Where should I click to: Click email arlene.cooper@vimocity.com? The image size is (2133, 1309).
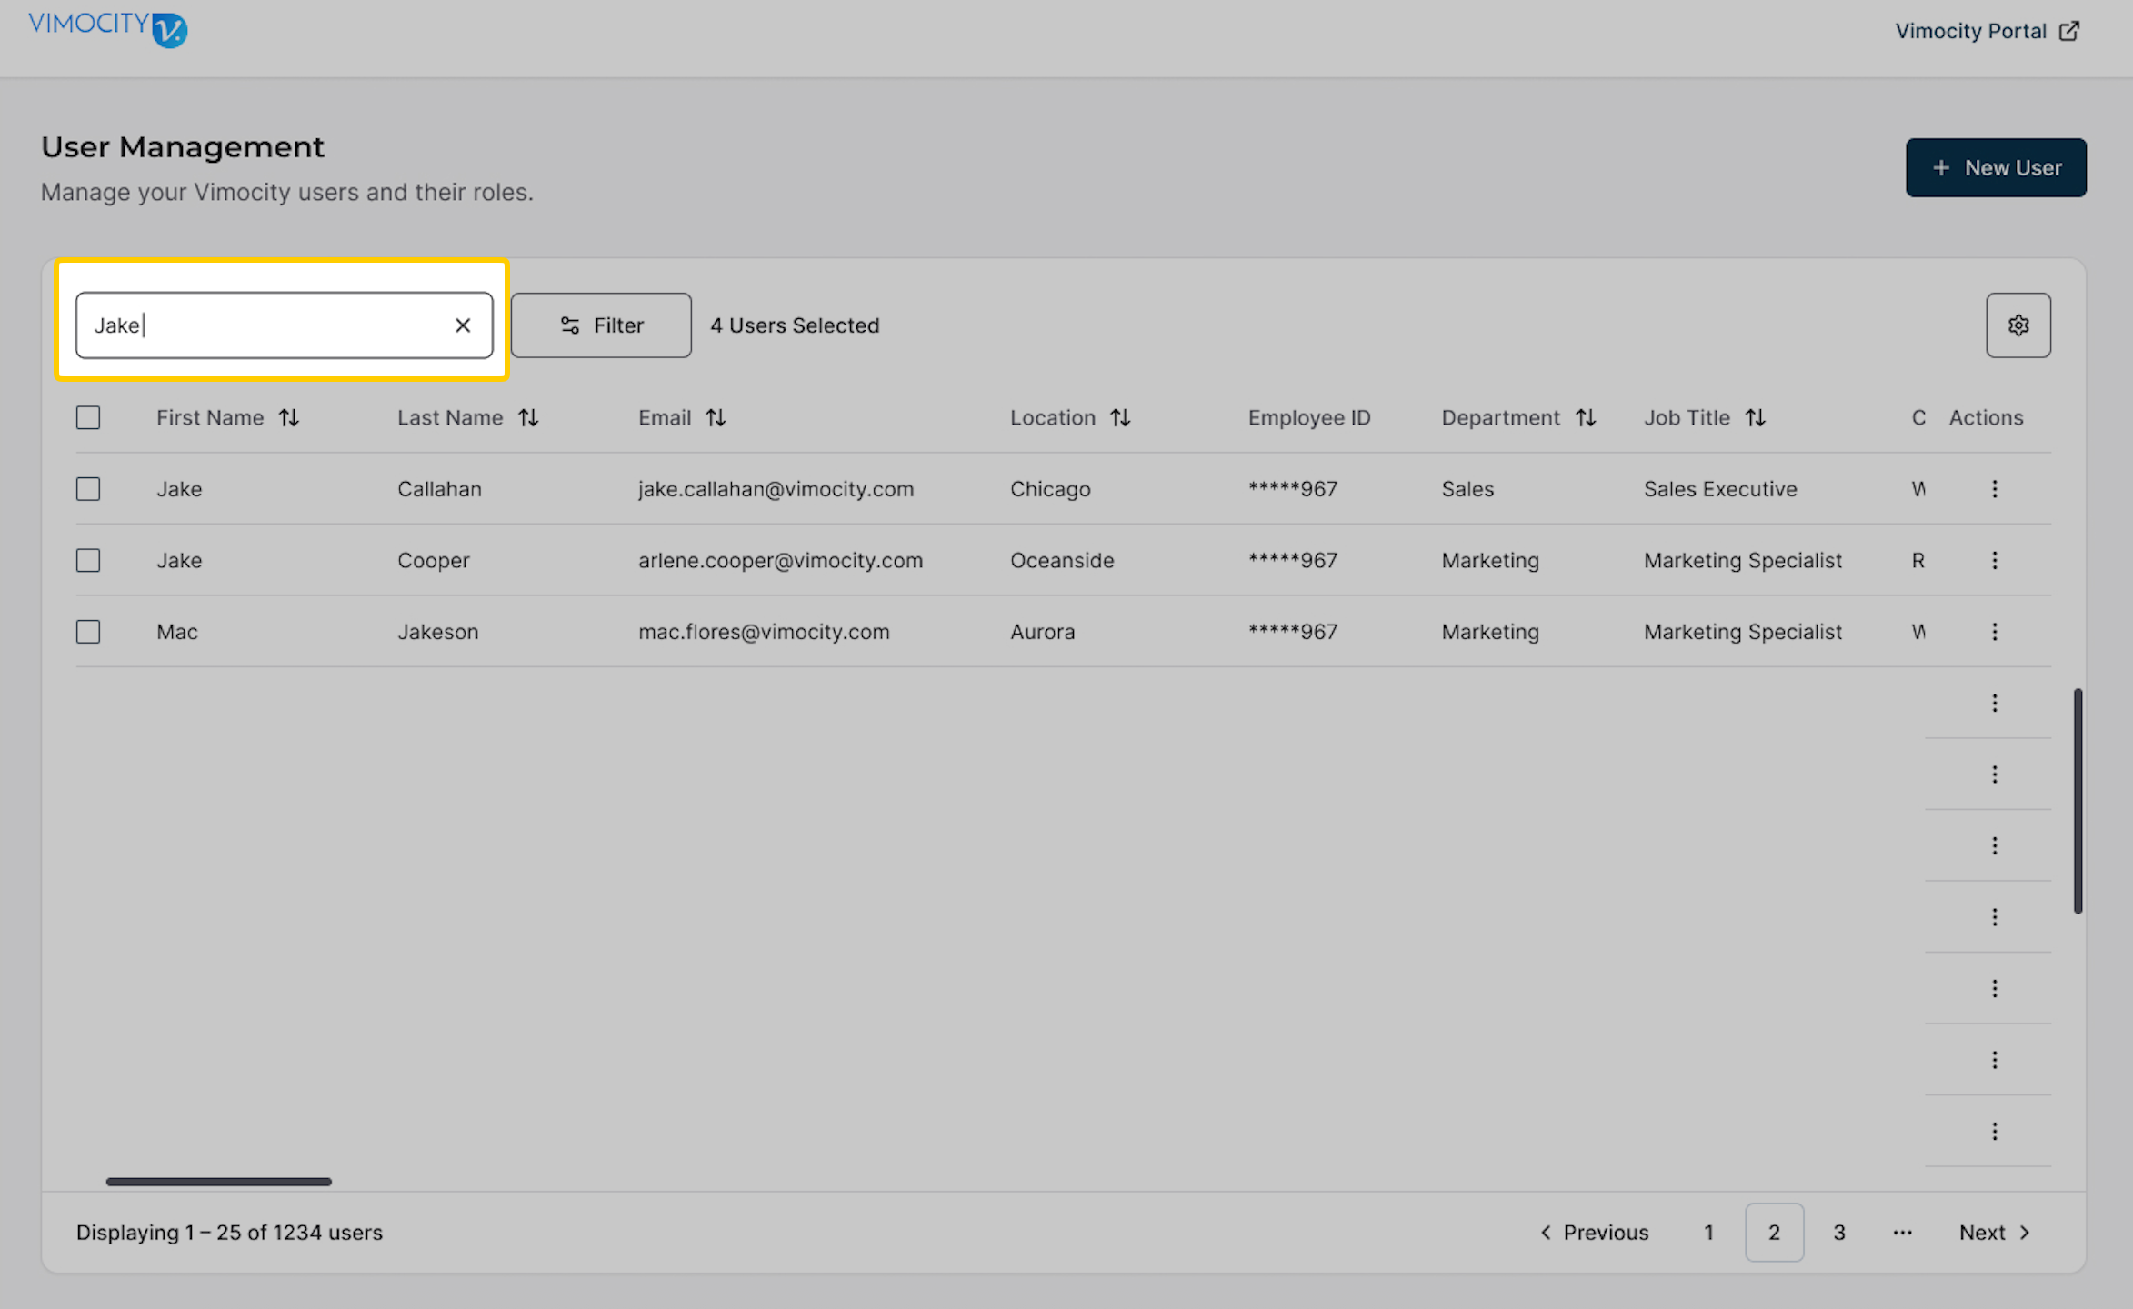(780, 560)
